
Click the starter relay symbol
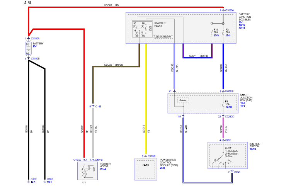(142, 29)
